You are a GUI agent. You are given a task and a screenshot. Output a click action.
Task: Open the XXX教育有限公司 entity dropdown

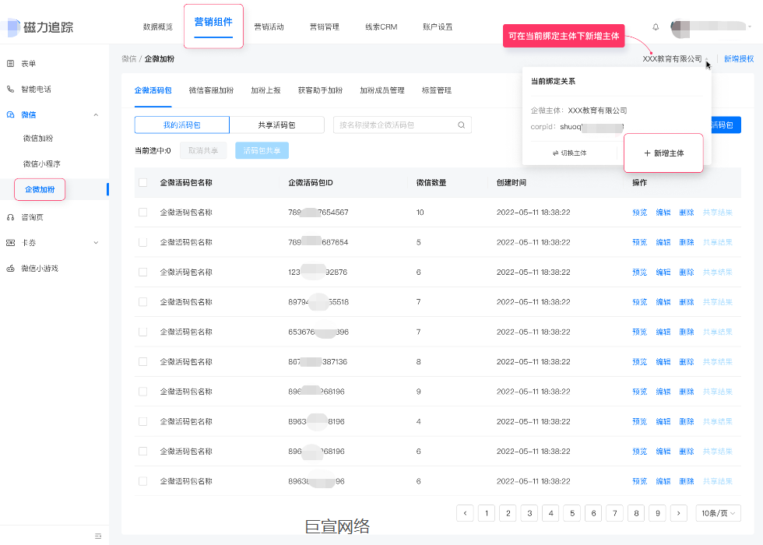pyautogui.click(x=676, y=59)
